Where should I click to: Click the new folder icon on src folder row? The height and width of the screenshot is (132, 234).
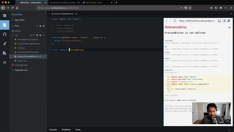pos(40,35)
